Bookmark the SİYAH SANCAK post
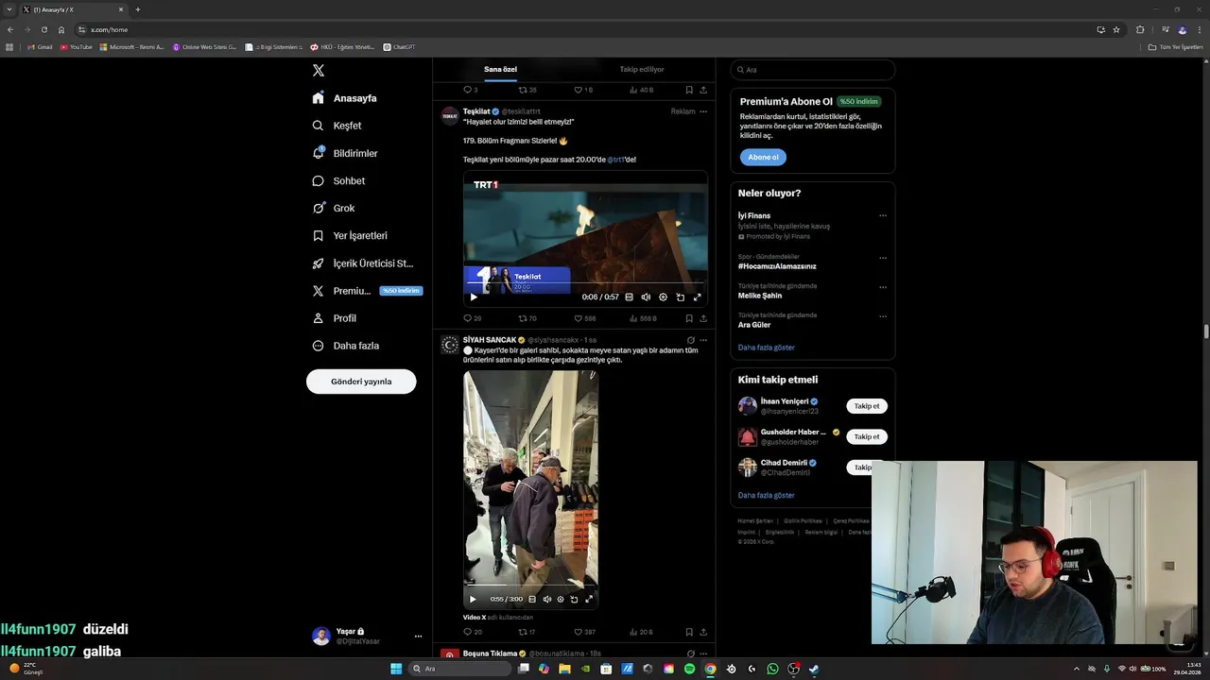The width and height of the screenshot is (1210, 680). 689,632
